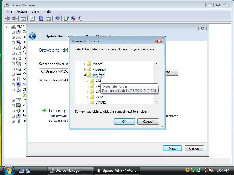This screenshot has width=234, height=175.
Task: Collapse the VM7 root node in Device Manager
Action: pos(8,27)
